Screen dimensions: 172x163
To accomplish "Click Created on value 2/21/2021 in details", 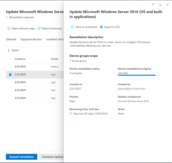I will point(75,89).
